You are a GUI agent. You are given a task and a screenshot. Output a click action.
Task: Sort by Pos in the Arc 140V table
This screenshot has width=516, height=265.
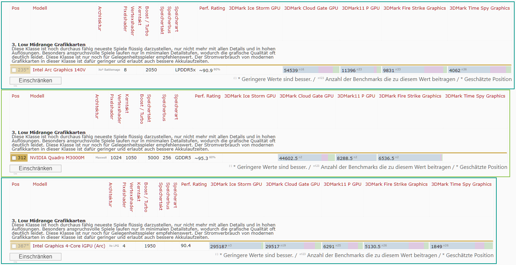point(16,8)
